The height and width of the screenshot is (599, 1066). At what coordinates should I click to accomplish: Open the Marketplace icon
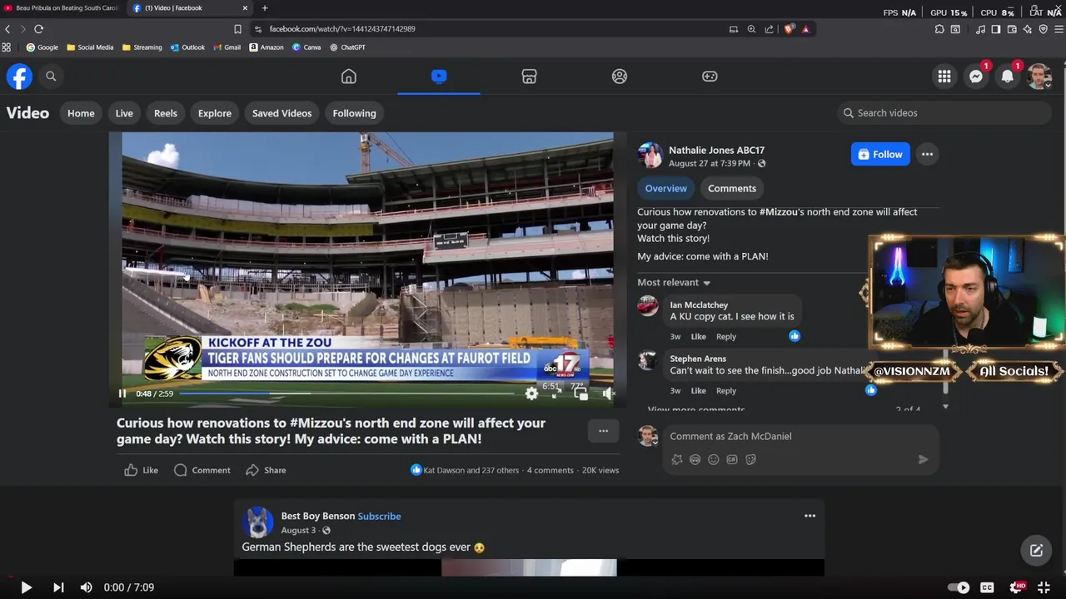tap(529, 77)
